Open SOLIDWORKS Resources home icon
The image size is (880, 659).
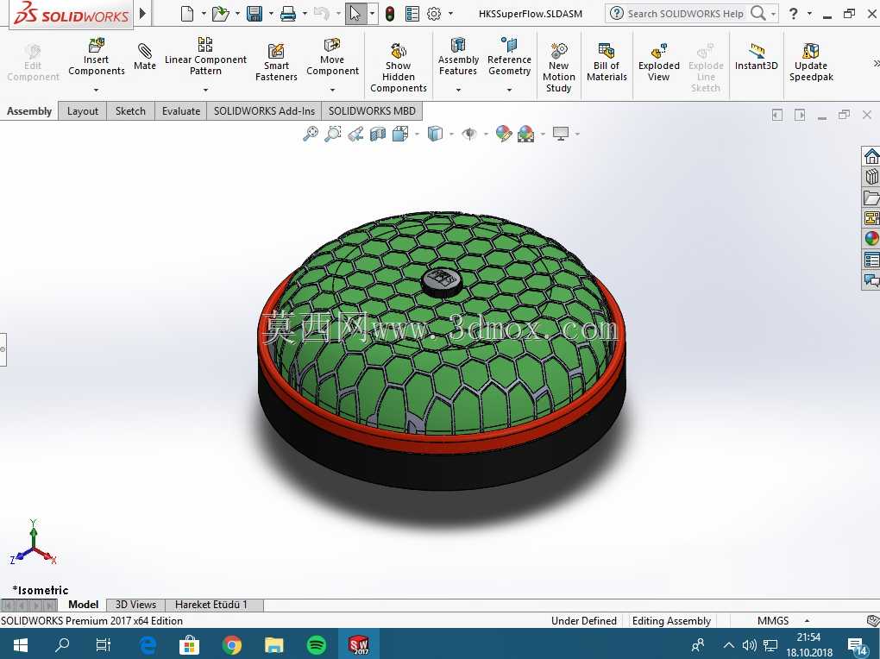click(x=871, y=156)
